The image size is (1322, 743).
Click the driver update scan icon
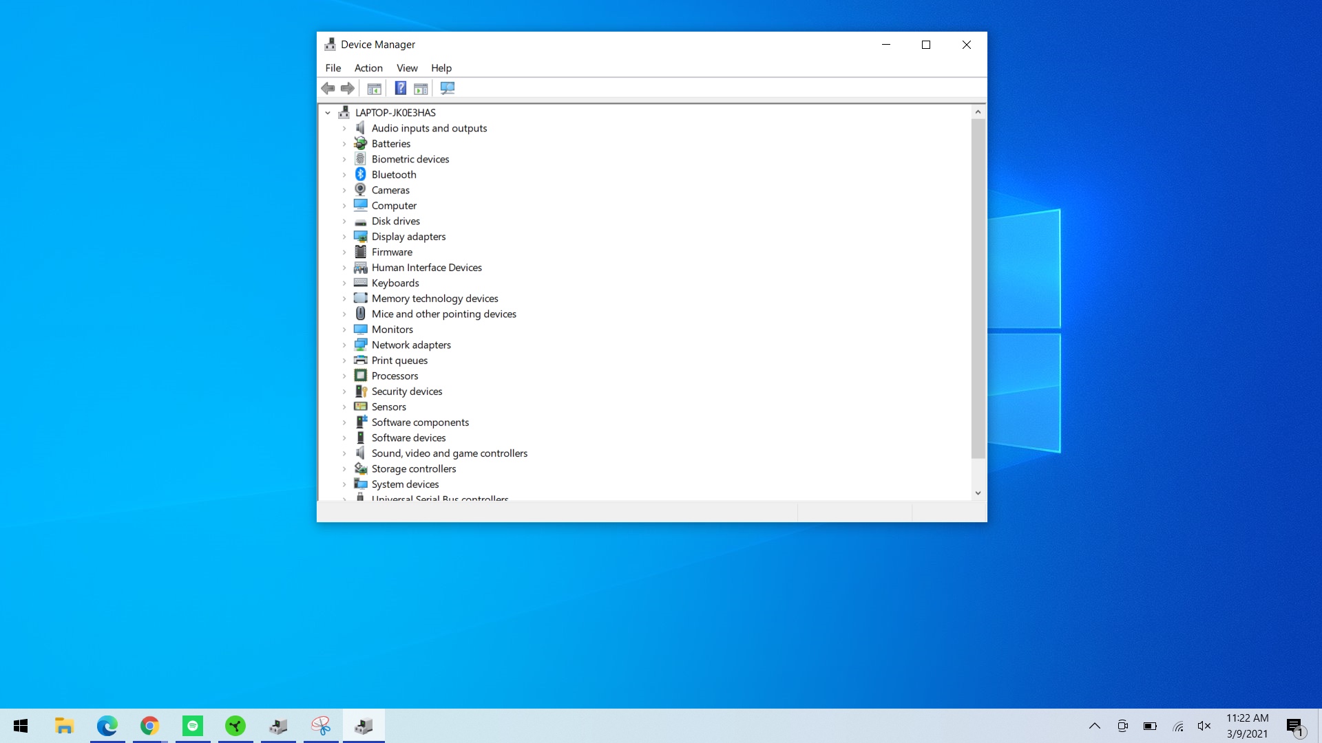(448, 88)
